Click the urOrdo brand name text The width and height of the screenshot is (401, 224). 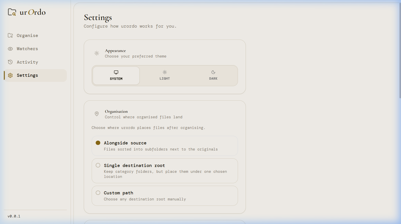point(33,12)
